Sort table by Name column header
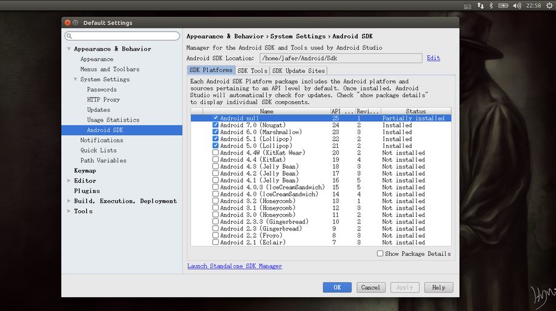Image resolution: width=556 pixels, height=311 pixels. click(266, 111)
